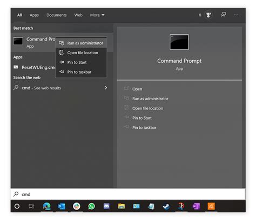
Task: Click Pin to Start in right panel
Action: tap(142, 118)
